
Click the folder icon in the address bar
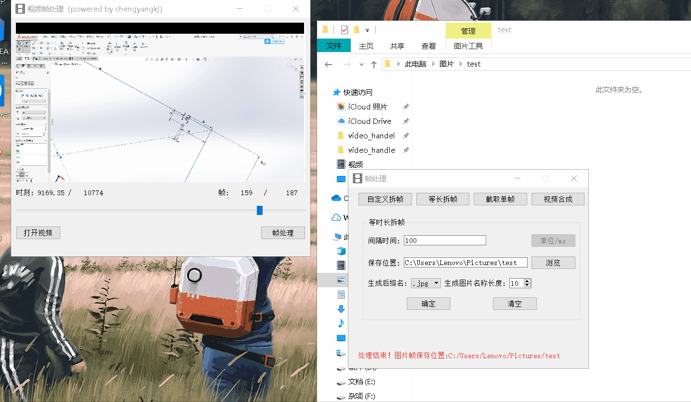(x=388, y=64)
